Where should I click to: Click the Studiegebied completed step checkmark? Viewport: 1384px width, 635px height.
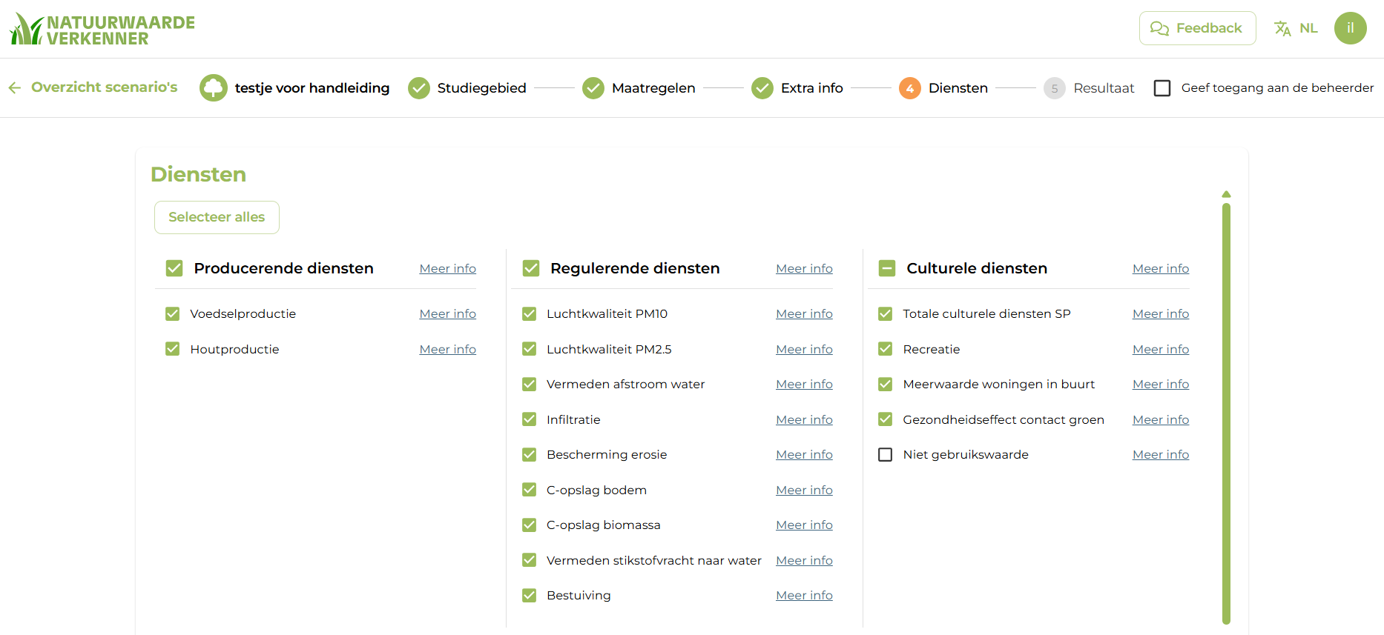pyautogui.click(x=419, y=88)
